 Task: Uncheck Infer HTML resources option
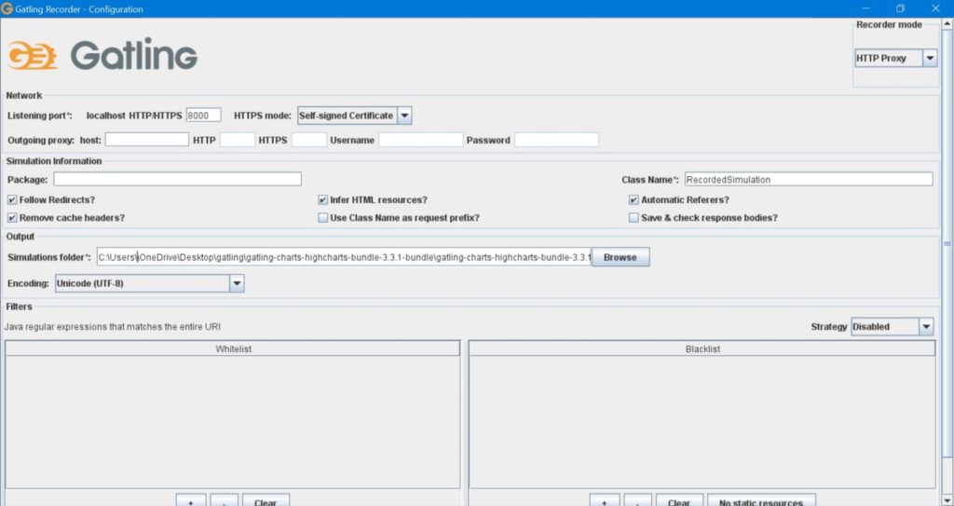click(x=322, y=200)
